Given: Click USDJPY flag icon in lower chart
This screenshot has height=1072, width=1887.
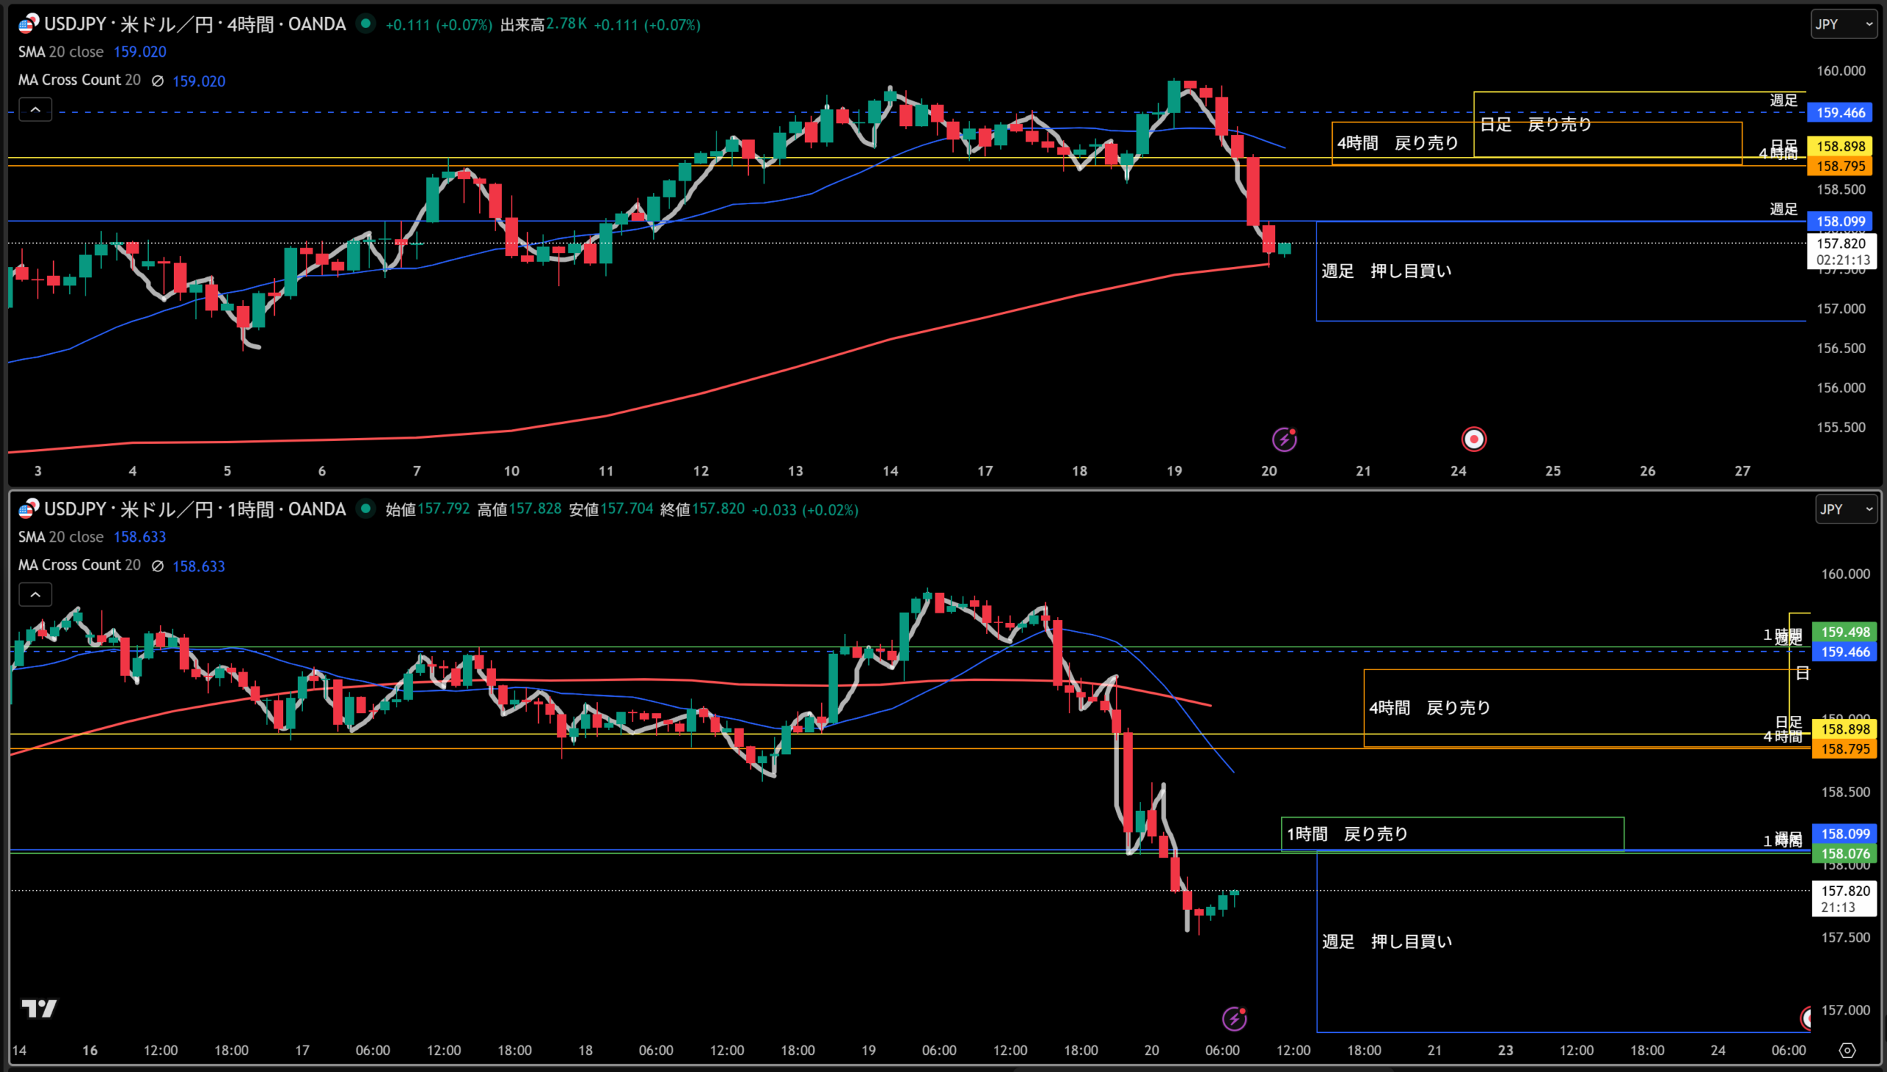Looking at the screenshot, I should coord(28,509).
